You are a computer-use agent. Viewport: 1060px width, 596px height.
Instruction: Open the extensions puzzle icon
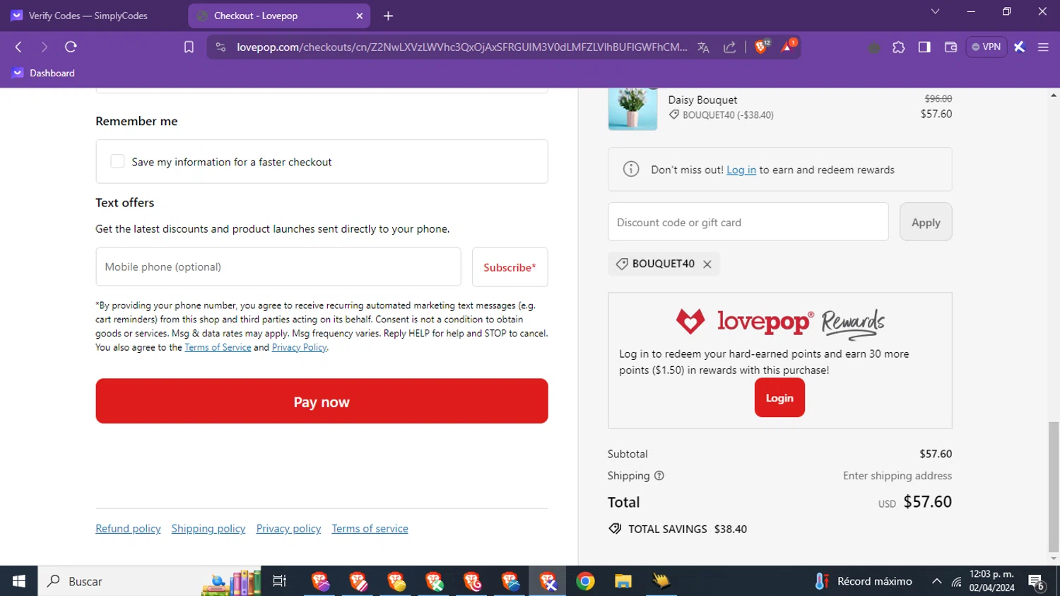tap(898, 47)
